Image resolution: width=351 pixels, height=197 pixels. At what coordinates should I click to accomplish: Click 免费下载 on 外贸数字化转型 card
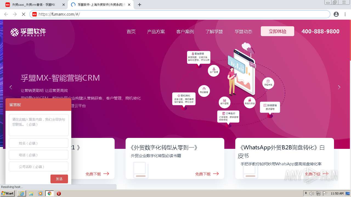click(207, 174)
